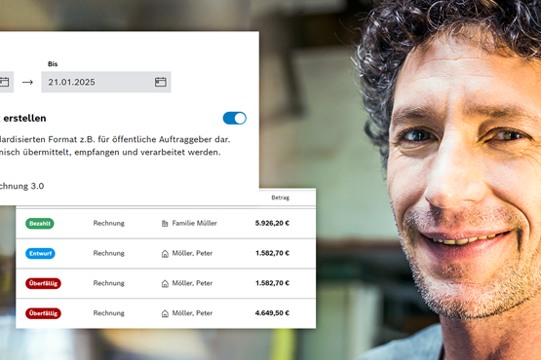This screenshot has width=541, height=360.
Task: Click the partial calendar icon of start date
Action: click(x=4, y=82)
